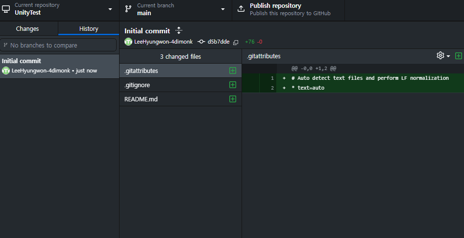This screenshot has height=238, width=464.
Task: Click the added status icon for .gitignore
Action: [x=233, y=85]
